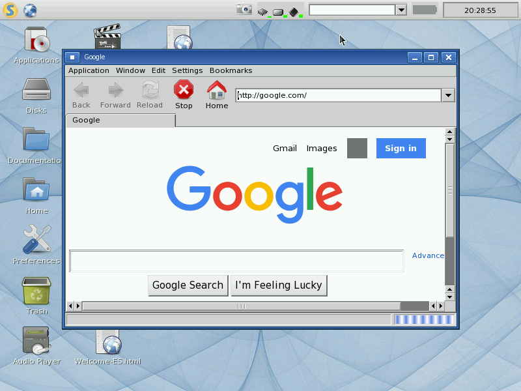Click the loading progress bar in the status bar

click(x=424, y=319)
